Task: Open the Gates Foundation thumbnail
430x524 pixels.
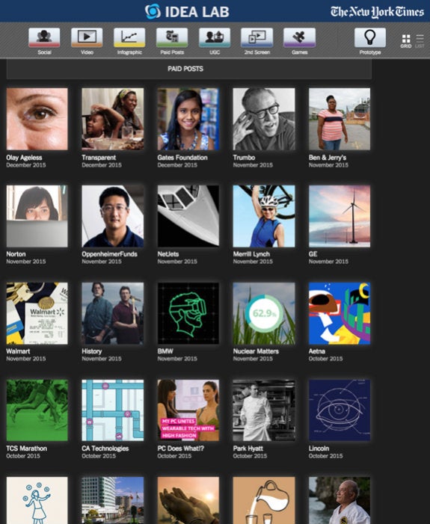Action: pos(188,119)
